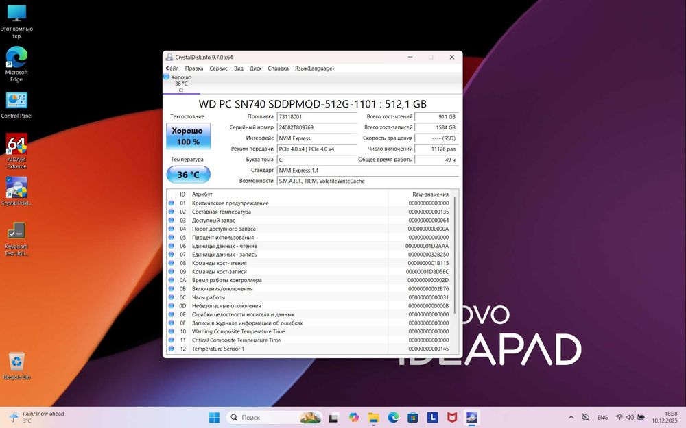Click status circle of attribute 0C row
The image size is (686, 428).
(171, 297)
